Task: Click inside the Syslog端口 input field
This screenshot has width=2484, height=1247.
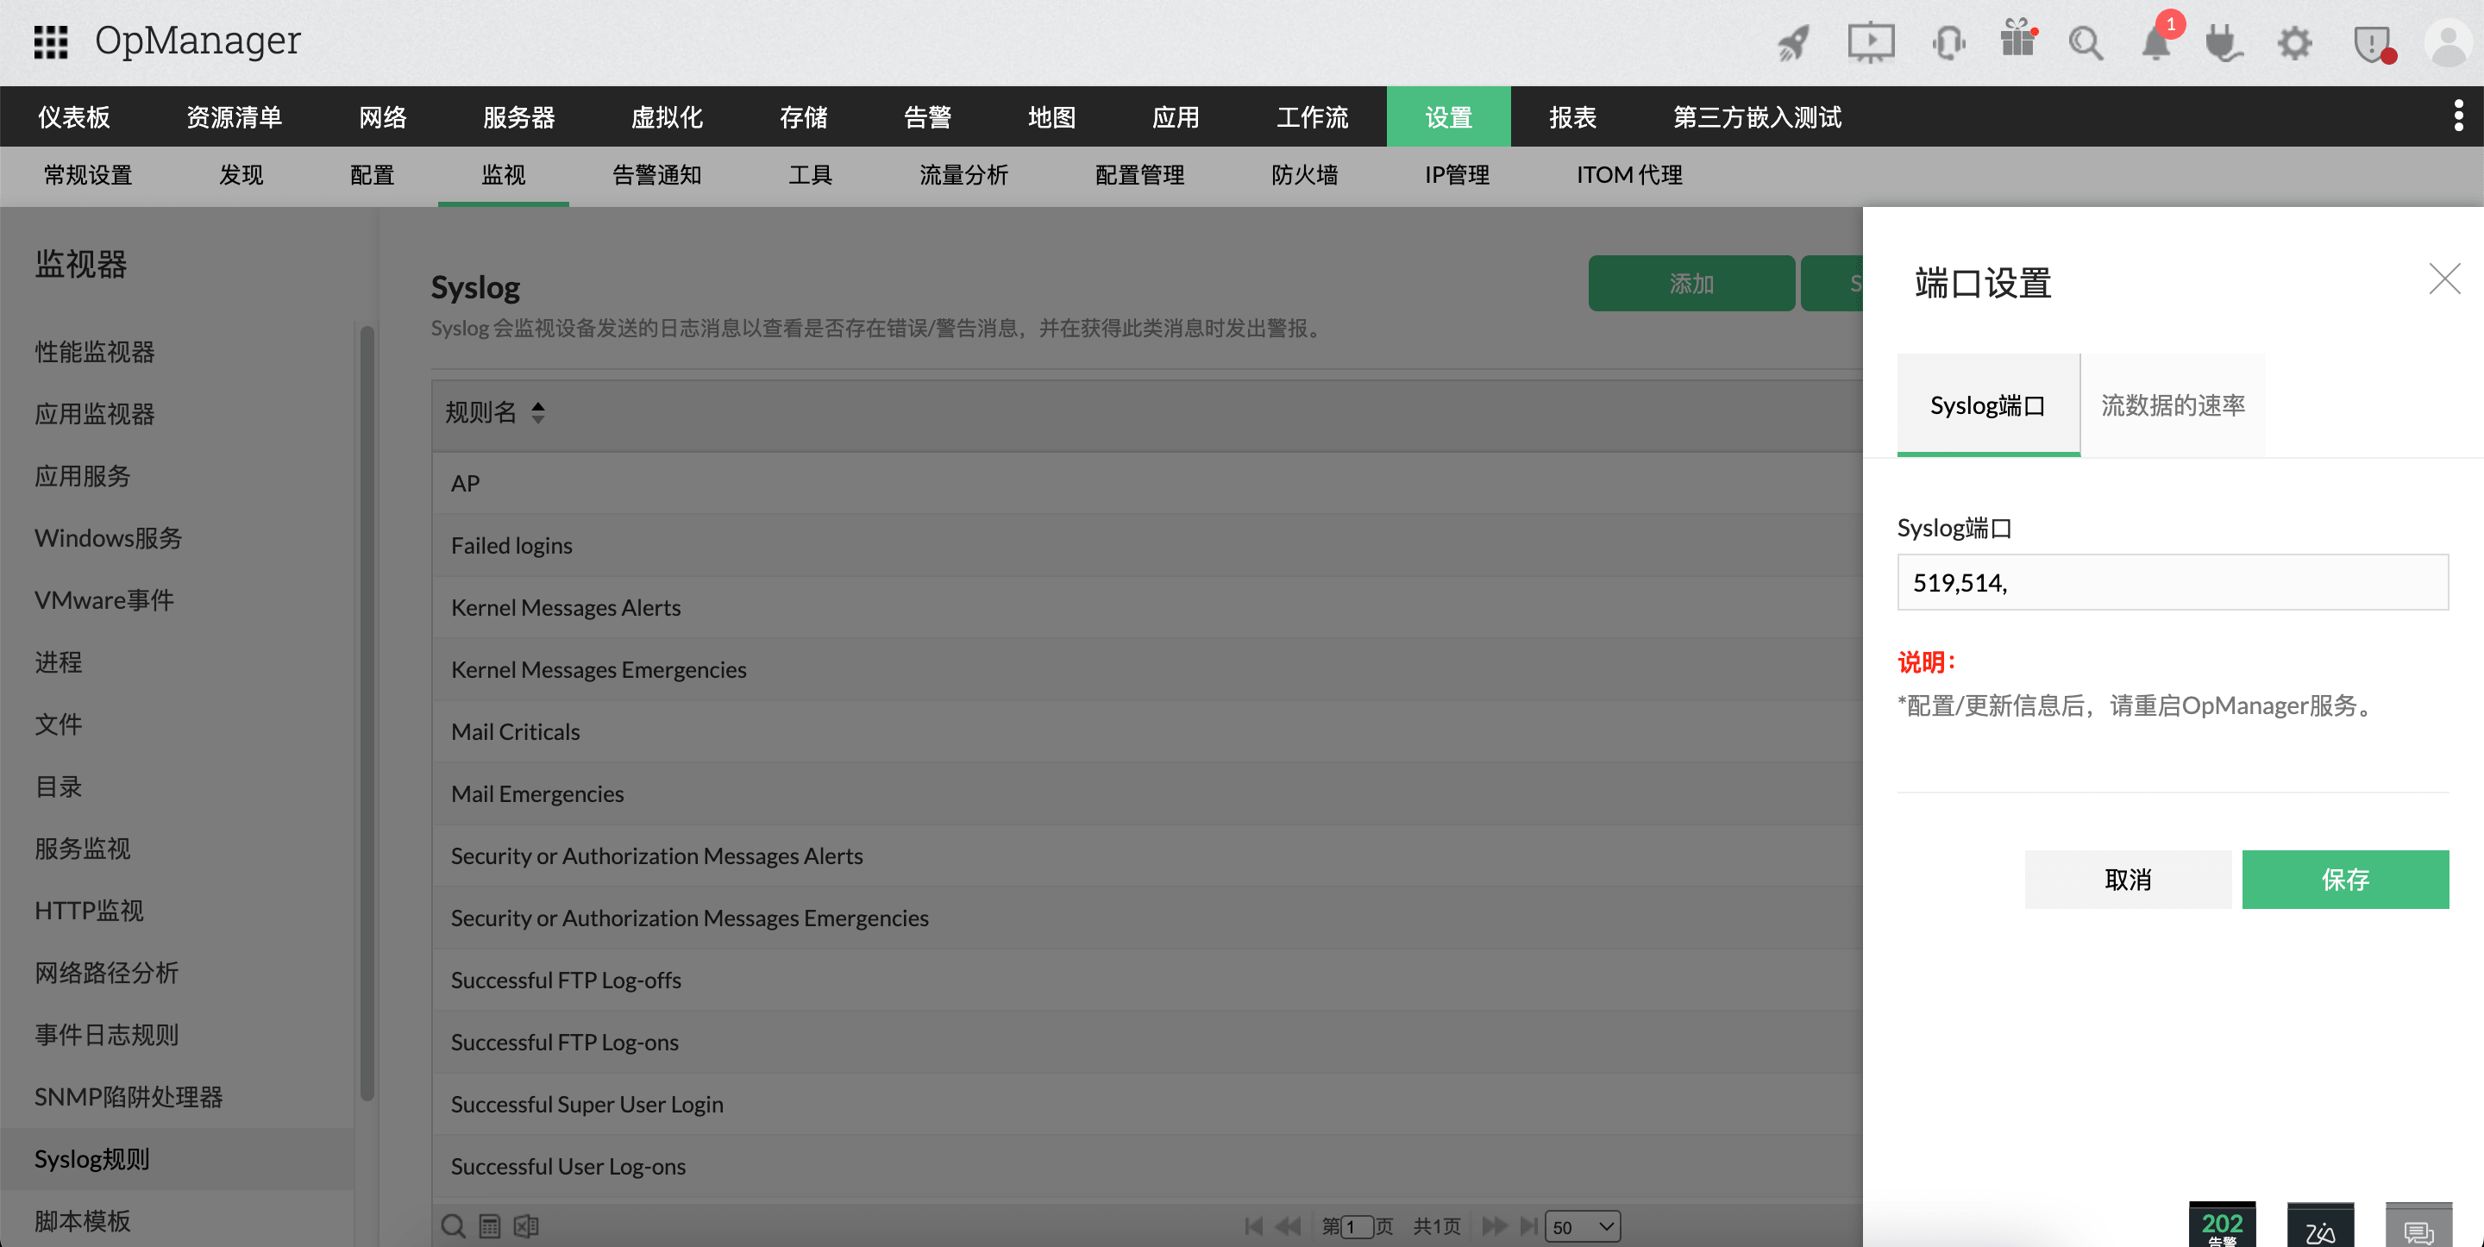Action: click(x=2173, y=582)
